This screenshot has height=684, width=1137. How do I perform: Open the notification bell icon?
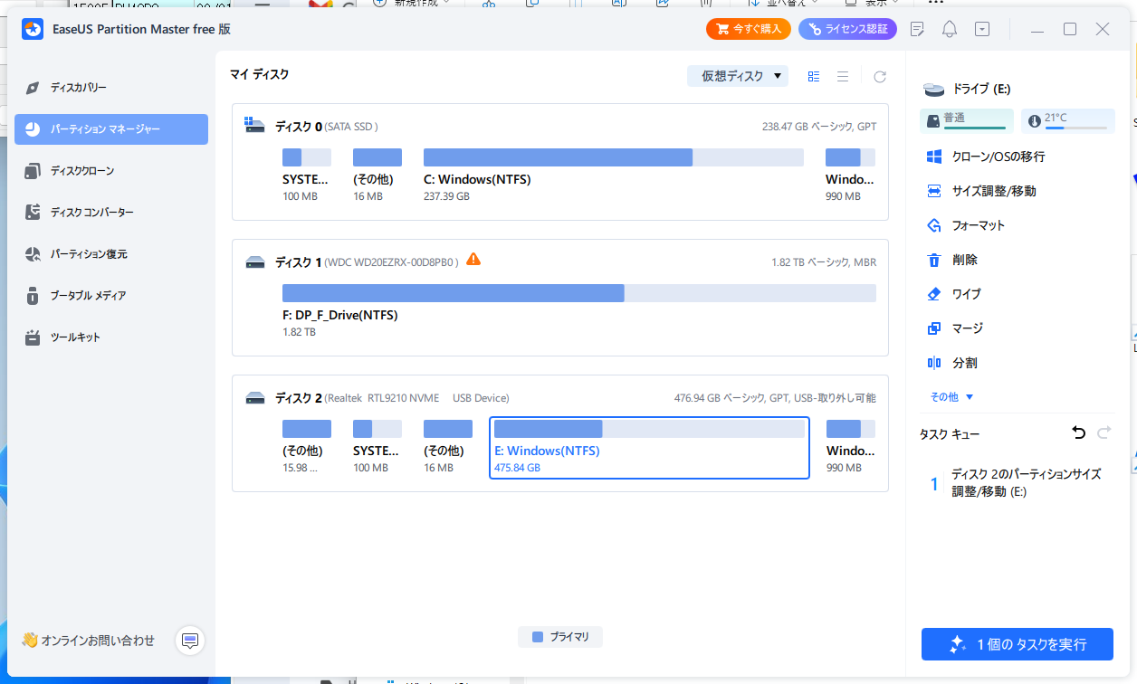click(950, 29)
